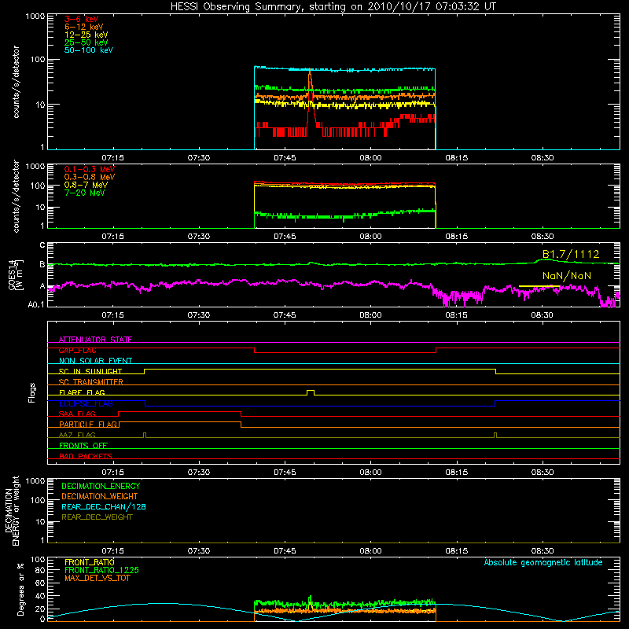The height and width of the screenshot is (629, 629).
Task: Click the FLARE_FLAG label
Action: tap(82, 392)
